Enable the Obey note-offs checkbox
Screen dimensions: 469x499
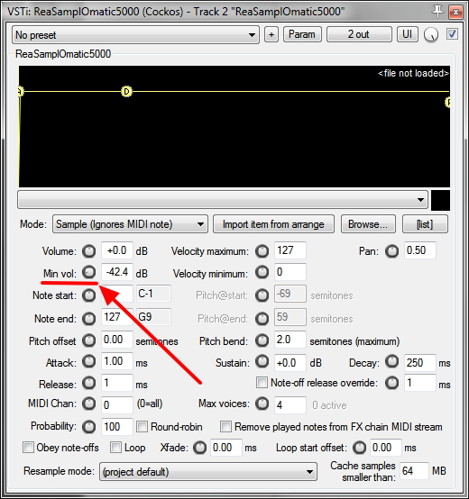(x=28, y=447)
